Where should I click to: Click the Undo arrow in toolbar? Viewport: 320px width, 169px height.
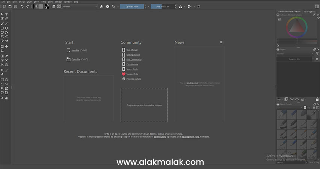22,6
